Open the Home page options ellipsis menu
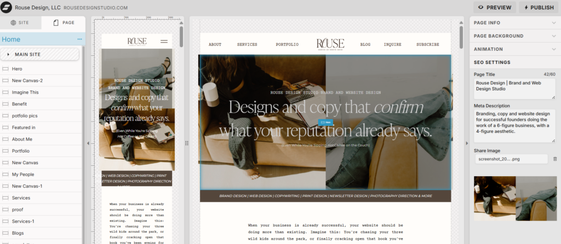 pos(79,39)
